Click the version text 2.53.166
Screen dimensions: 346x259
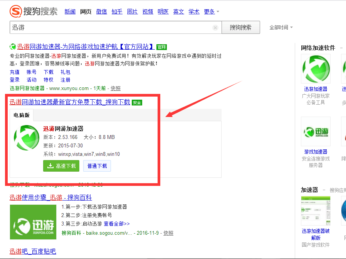[x=68, y=137]
